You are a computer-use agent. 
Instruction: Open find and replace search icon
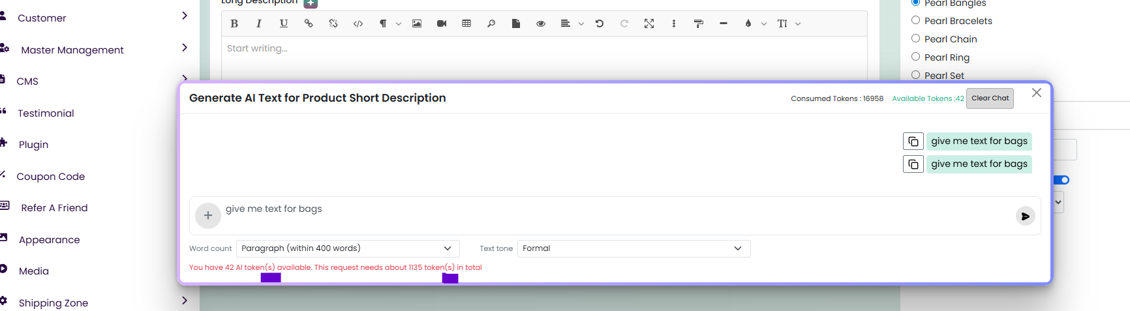(491, 23)
